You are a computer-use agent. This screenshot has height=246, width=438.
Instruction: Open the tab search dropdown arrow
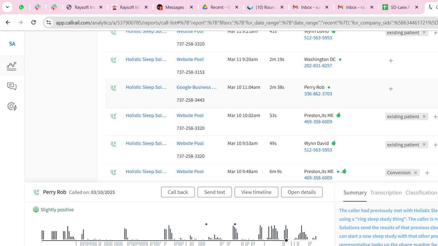pyautogui.click(x=7, y=7)
